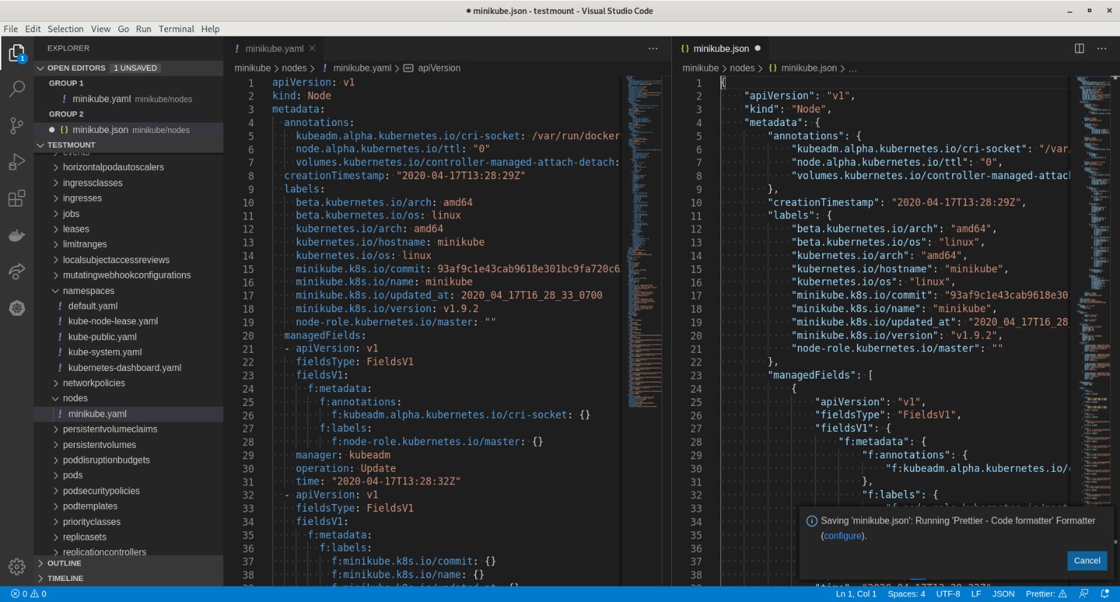
Task: Open the Source Control view
Action: pos(17,125)
